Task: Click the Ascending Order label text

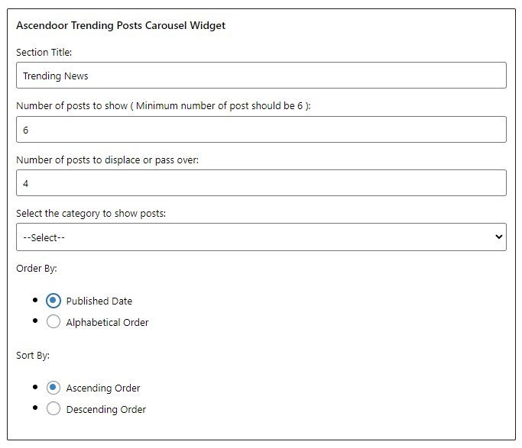Action: (x=103, y=388)
